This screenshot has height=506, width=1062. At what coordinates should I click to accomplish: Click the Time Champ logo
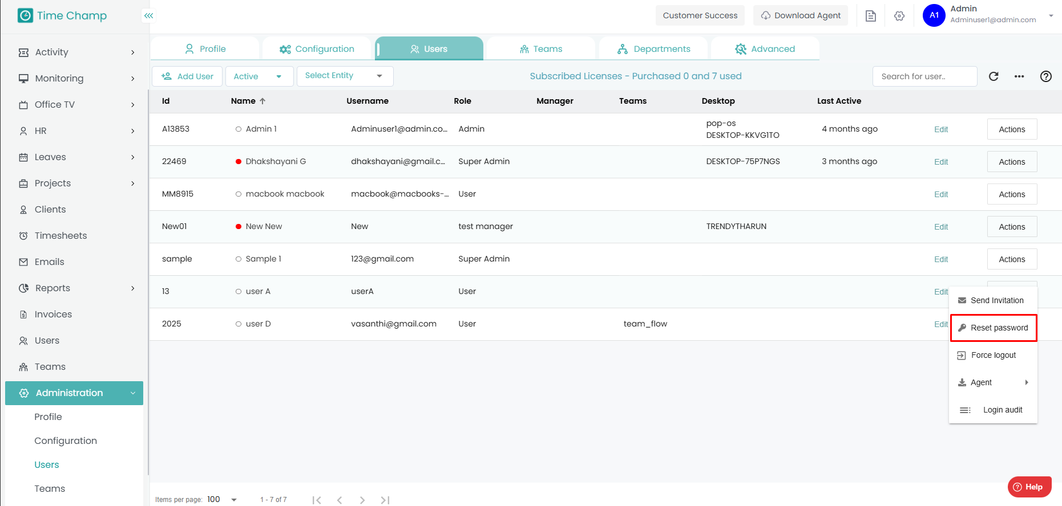point(63,15)
